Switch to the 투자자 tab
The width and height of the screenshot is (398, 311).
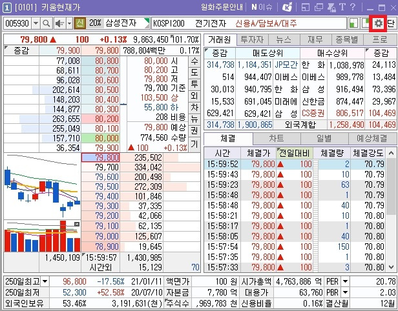[252, 40]
